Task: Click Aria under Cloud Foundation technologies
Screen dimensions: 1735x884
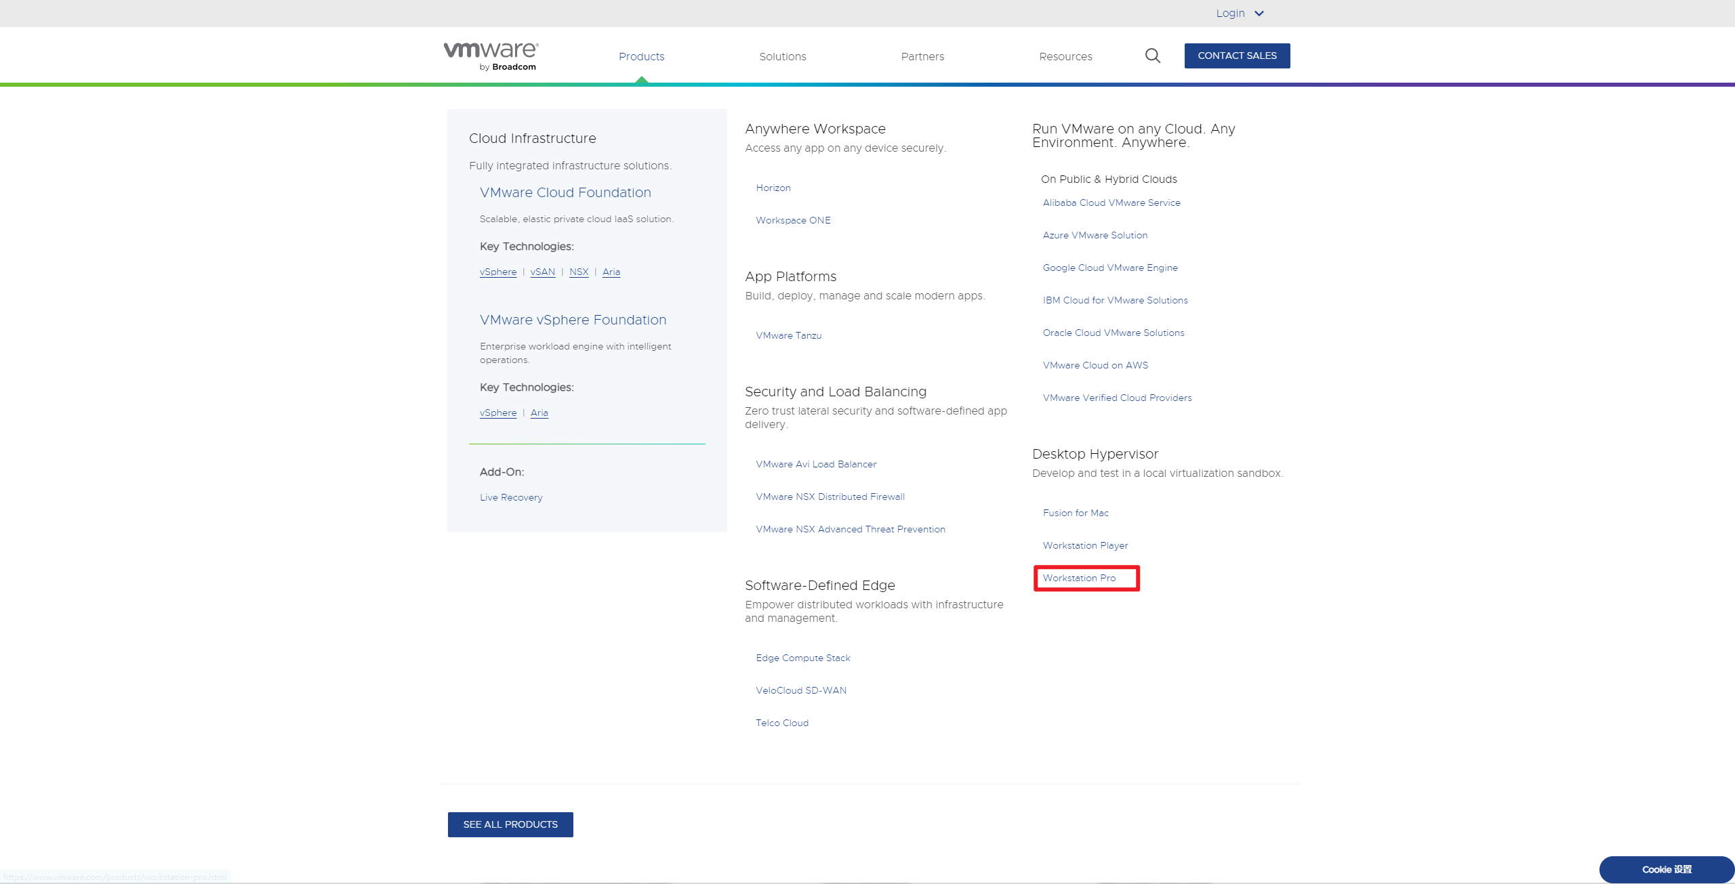Action: [611, 272]
